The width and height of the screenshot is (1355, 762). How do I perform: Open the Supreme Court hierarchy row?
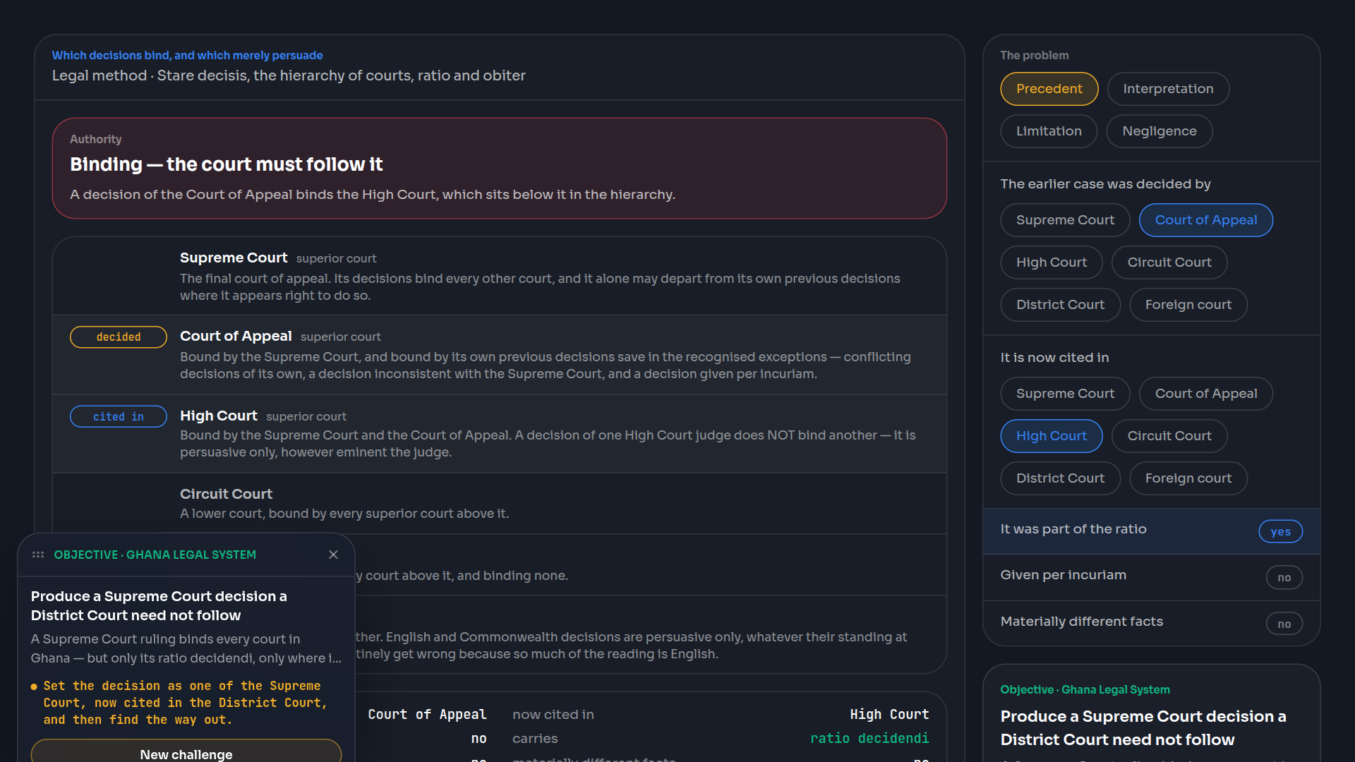pyautogui.click(x=500, y=276)
